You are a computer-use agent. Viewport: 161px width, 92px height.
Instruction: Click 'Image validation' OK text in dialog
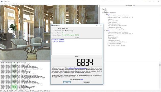tap(70, 35)
